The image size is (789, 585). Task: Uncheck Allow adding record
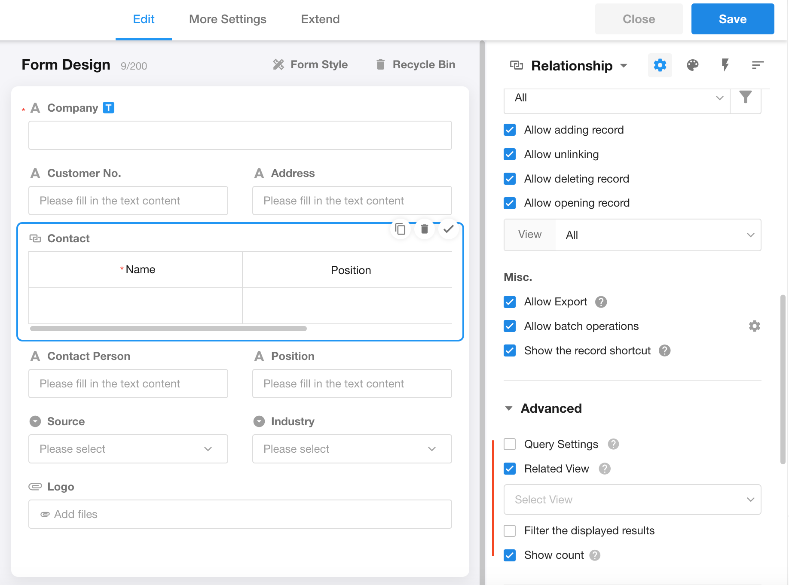click(510, 130)
